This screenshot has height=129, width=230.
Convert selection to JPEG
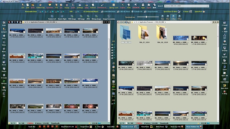(x=88, y=17)
